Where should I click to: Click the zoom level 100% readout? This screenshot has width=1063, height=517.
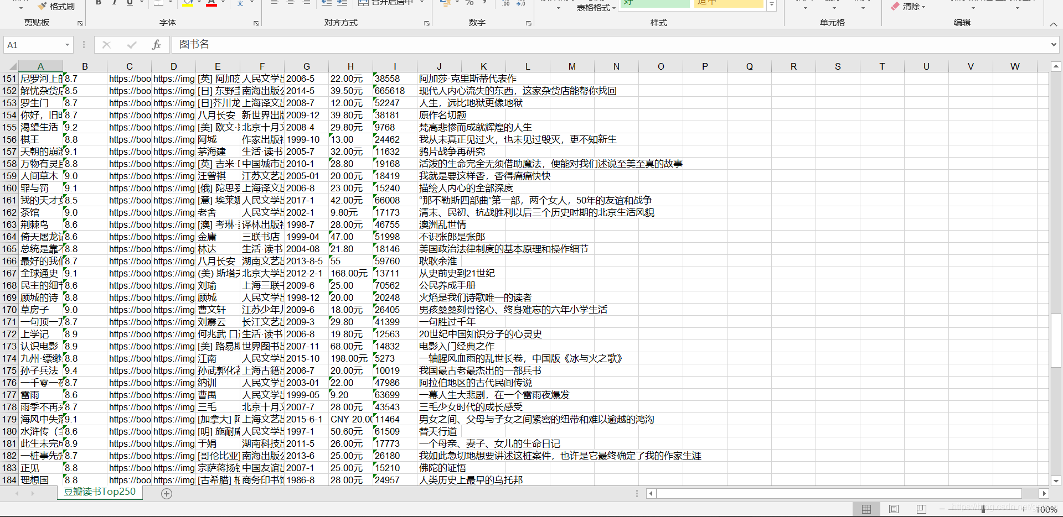[x=1046, y=509]
